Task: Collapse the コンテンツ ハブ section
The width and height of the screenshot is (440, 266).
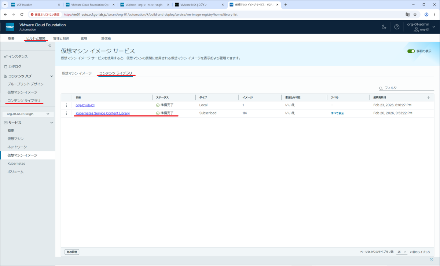Action: click(x=51, y=76)
